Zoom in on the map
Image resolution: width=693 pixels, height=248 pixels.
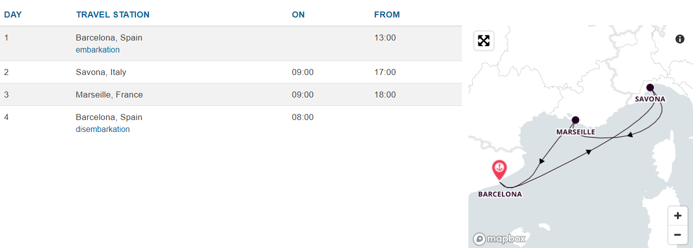(677, 216)
